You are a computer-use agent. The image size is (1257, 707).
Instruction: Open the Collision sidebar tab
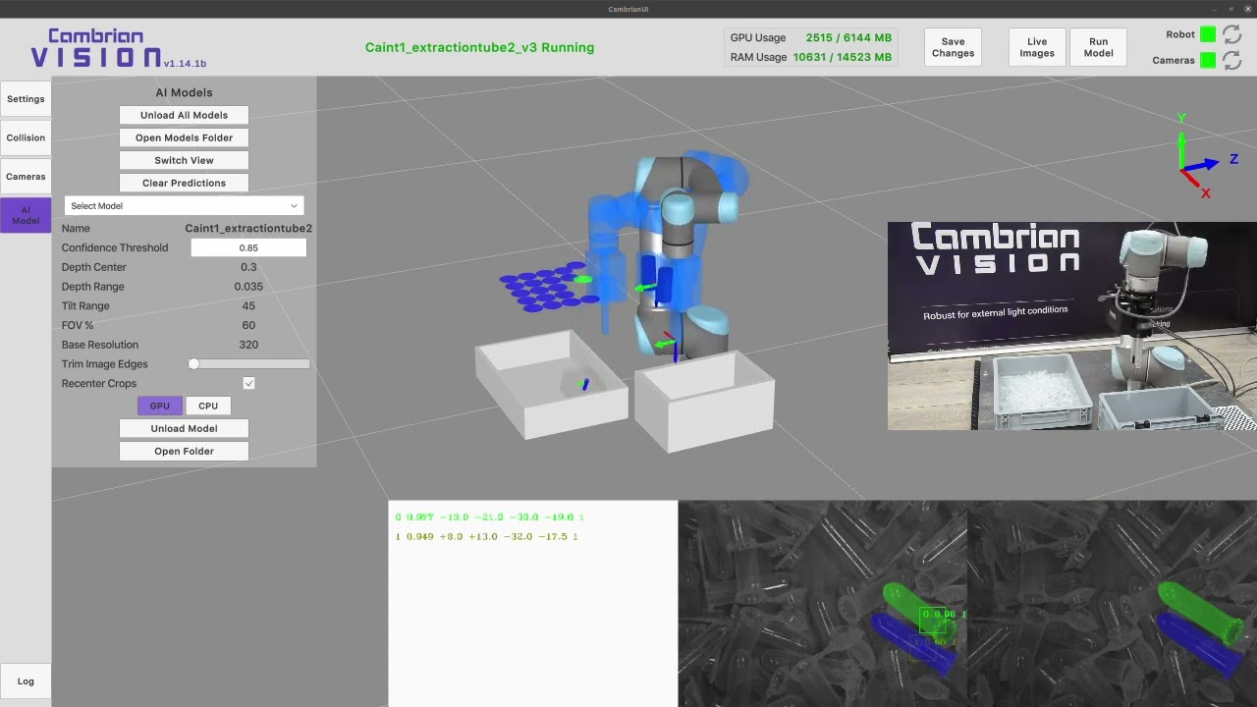26,137
